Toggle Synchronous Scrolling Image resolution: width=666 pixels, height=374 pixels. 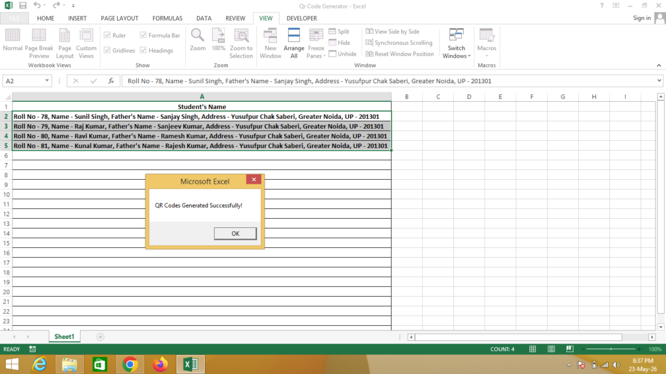[399, 42]
